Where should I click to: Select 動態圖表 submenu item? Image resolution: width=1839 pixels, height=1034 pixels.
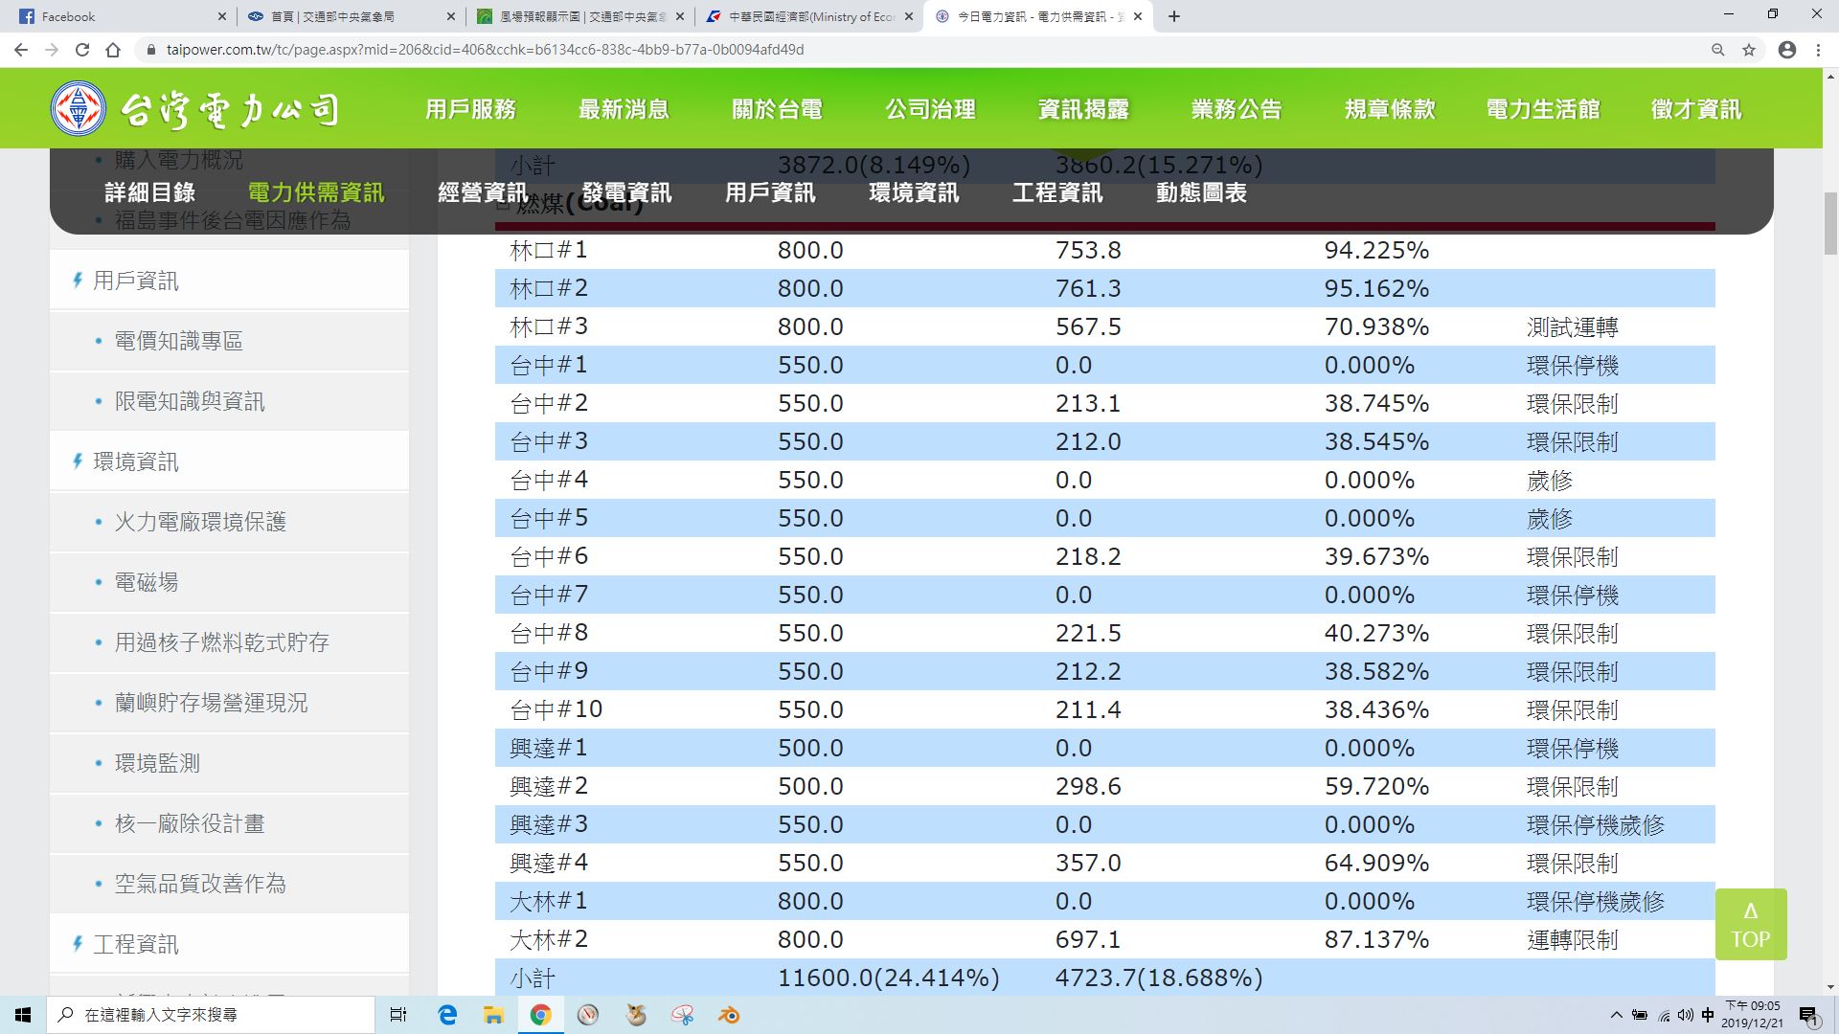(1201, 192)
